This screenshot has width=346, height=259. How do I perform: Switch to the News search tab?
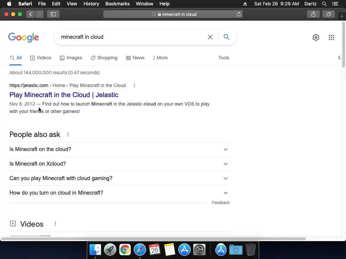click(x=135, y=58)
